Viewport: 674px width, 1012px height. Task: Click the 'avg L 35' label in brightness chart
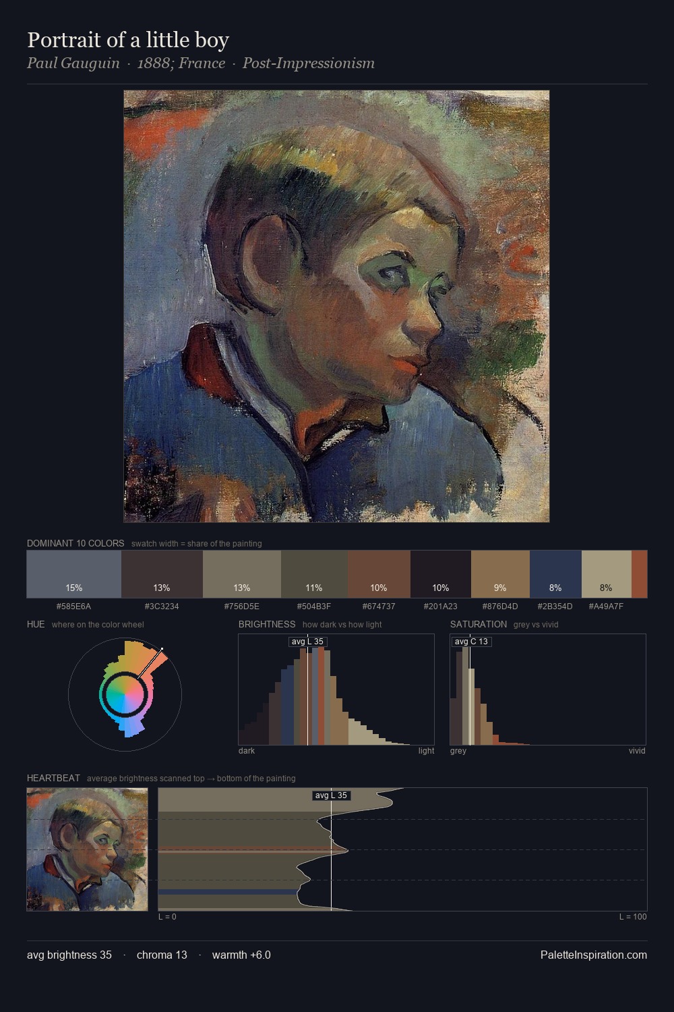[x=307, y=642]
